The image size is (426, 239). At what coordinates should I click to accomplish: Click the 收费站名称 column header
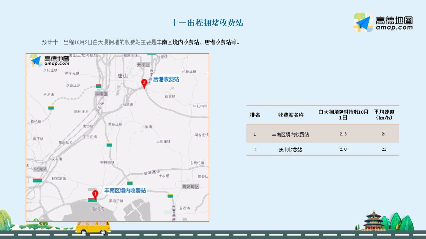[x=291, y=115]
